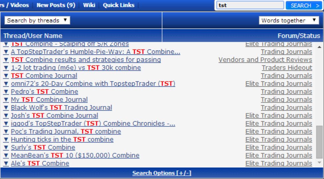Open iggod's TopStepTrader Combine Chronicles thread
The image size is (324, 179).
[93, 124]
